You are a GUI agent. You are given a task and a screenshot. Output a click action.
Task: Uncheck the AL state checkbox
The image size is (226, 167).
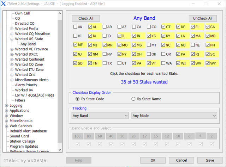point(90,27)
